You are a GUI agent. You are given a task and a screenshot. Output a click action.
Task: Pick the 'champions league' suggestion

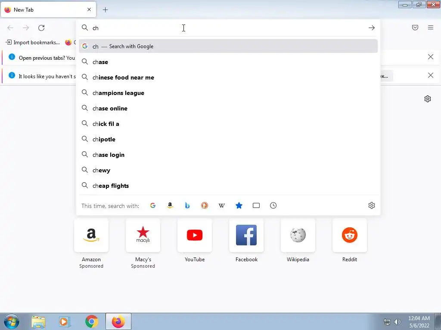[228, 93]
